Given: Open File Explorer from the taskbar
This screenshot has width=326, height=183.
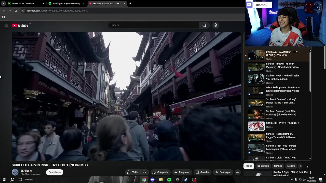Looking at the screenshot, I should (161, 180).
